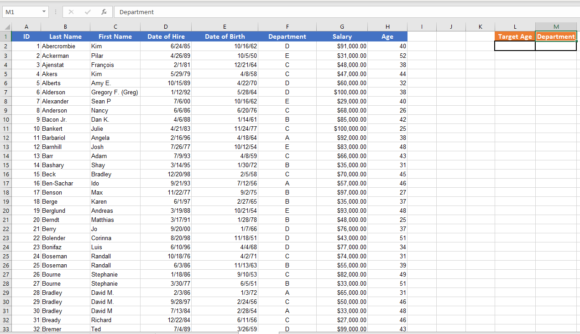Click the empty cell below the Department header in M
The width and height of the screenshot is (580, 334).
(x=556, y=46)
